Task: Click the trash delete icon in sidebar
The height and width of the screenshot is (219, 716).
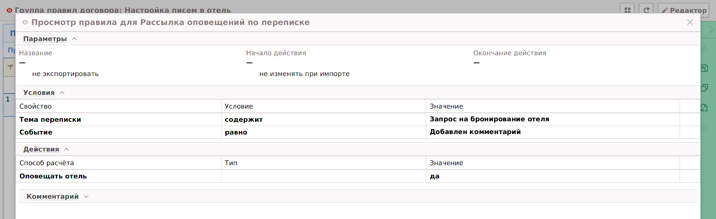Action: tap(704, 127)
